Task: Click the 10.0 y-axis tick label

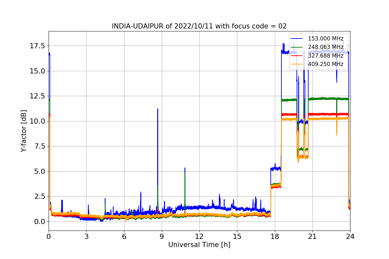Action: pyautogui.click(x=38, y=121)
